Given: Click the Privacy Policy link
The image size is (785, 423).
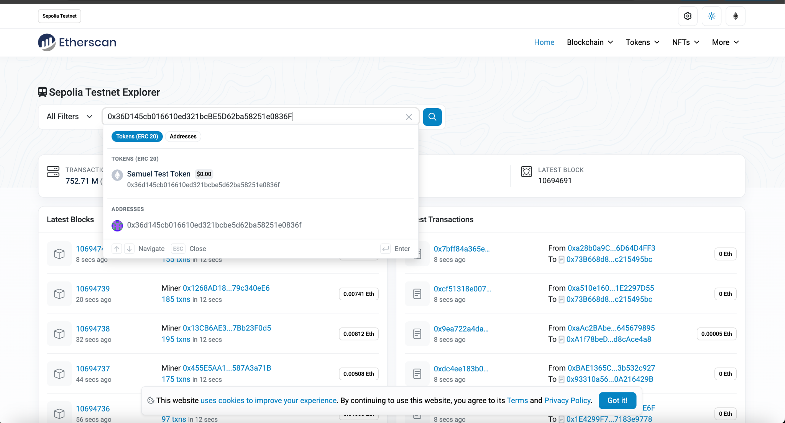Looking at the screenshot, I should click(x=567, y=400).
